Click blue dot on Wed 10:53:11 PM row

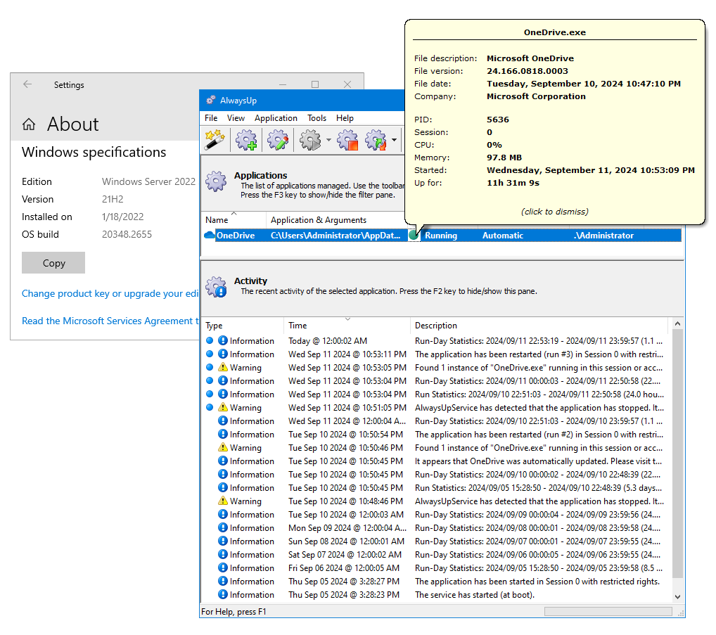[210, 354]
